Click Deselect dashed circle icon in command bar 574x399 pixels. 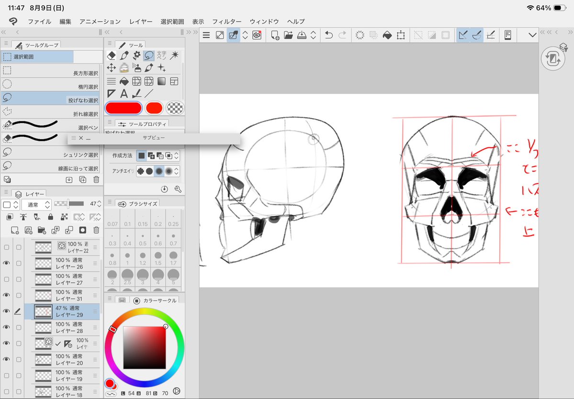click(x=360, y=35)
